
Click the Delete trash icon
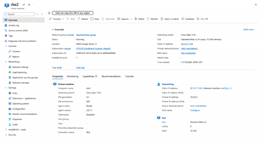tap(136, 19)
